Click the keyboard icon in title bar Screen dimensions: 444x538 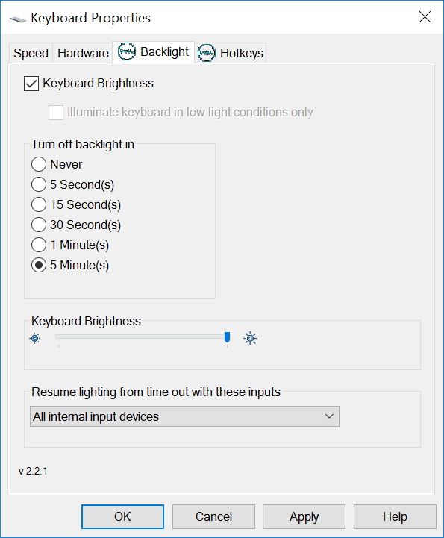point(17,19)
